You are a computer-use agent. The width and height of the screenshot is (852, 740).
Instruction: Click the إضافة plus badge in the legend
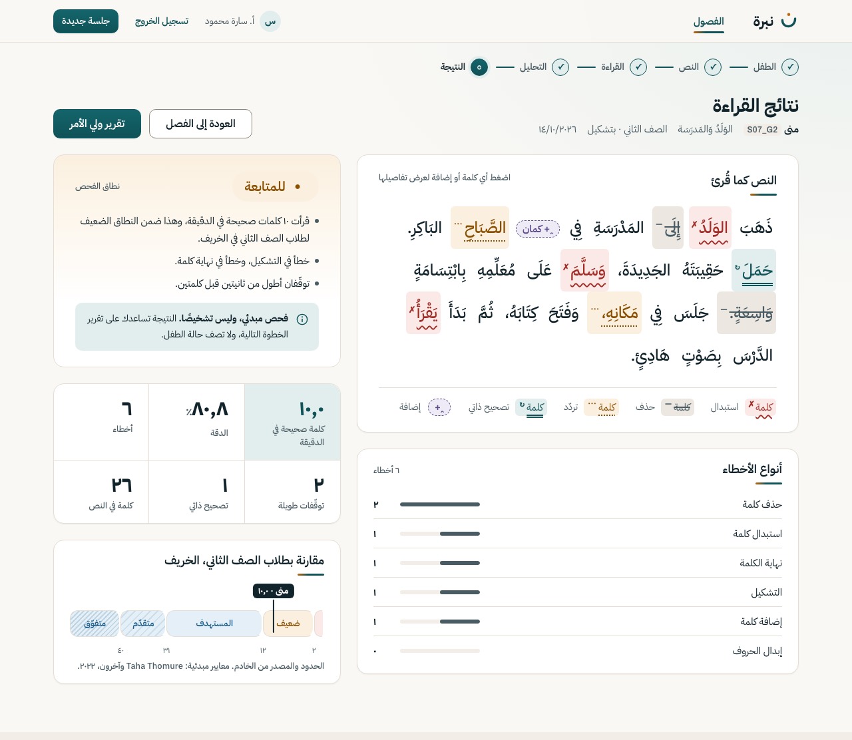pos(439,407)
